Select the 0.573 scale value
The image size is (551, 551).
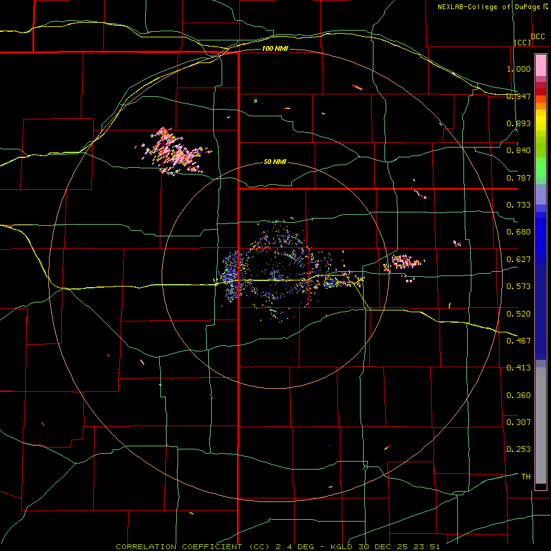[519, 287]
